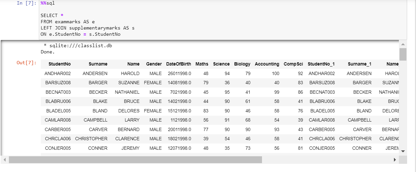The height and width of the screenshot is (172, 416).
Task: Click the DELORES name cell
Action: coord(129,111)
